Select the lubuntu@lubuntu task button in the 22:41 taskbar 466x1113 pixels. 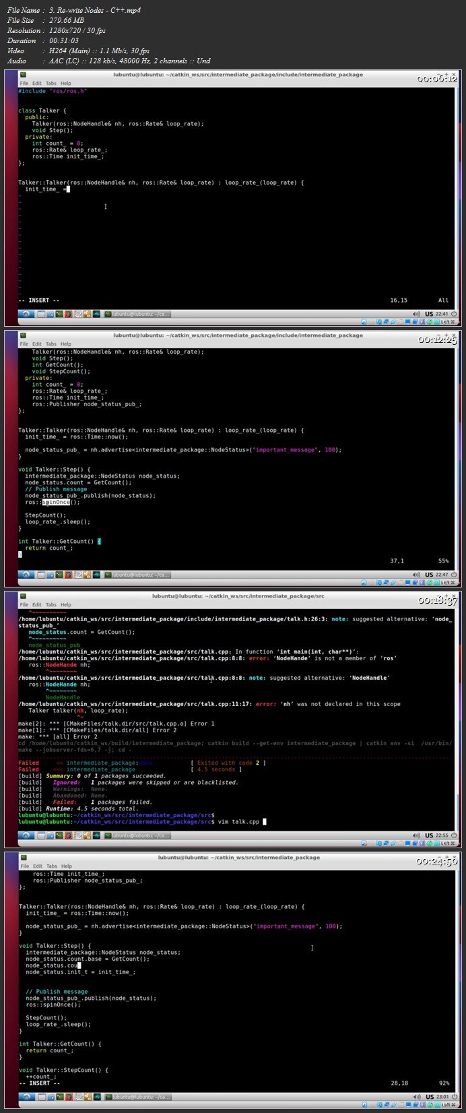pos(137,314)
